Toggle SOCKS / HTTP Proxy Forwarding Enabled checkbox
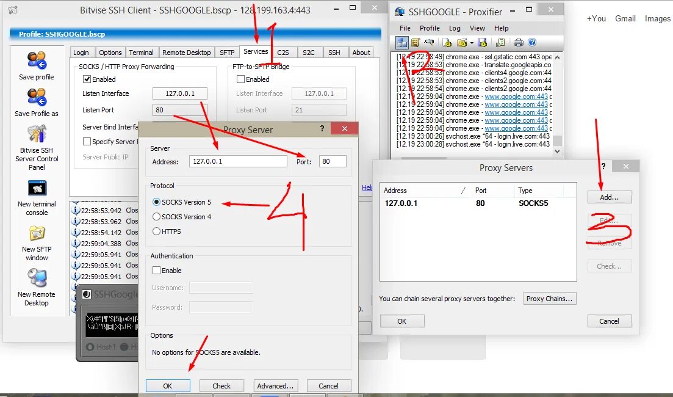 pyautogui.click(x=87, y=79)
